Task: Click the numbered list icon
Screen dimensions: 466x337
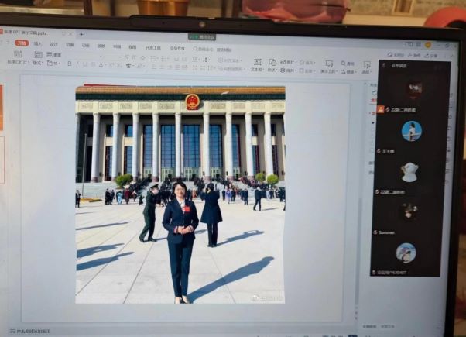Action: tap(165, 59)
